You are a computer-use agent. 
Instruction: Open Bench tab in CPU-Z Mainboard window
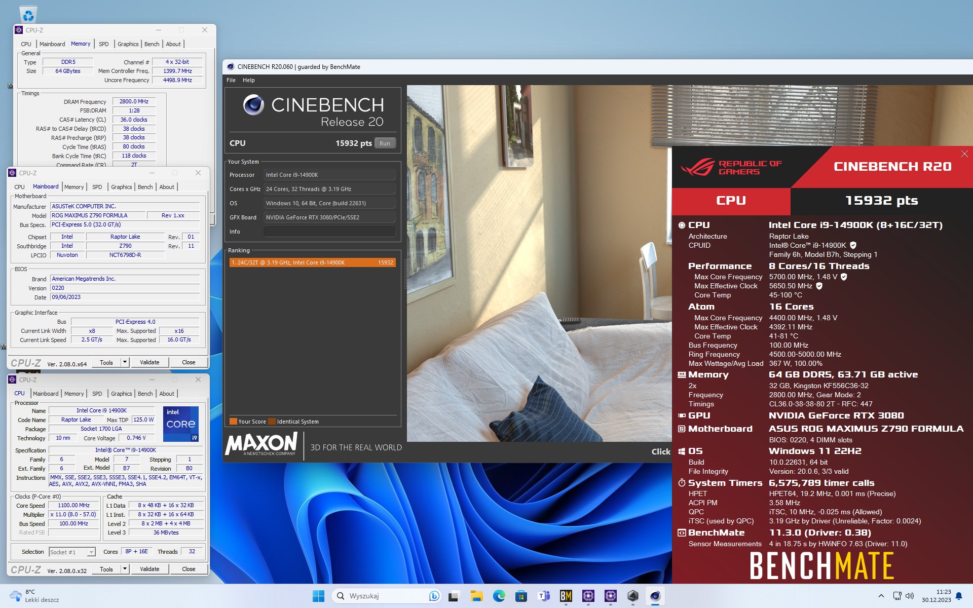click(x=145, y=187)
